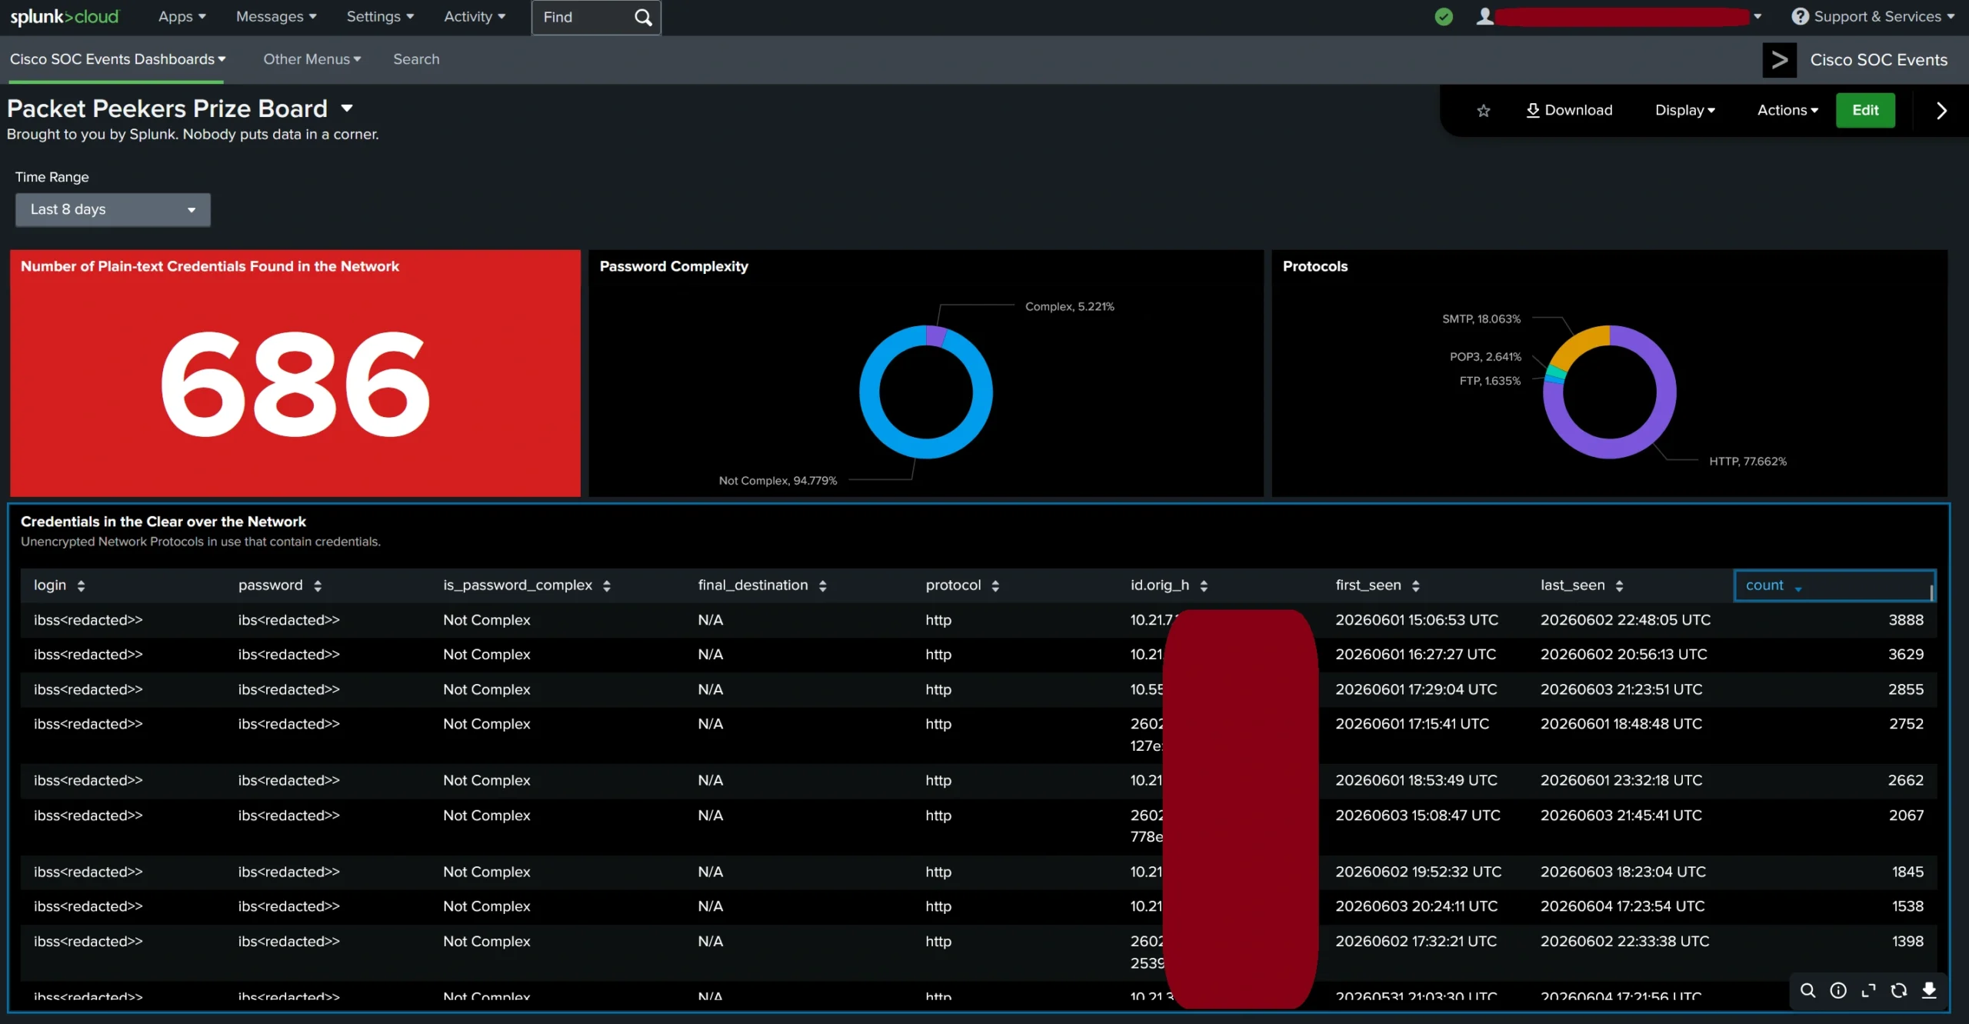Open the Apps menu
This screenshot has width=1969, height=1024.
[x=182, y=17]
